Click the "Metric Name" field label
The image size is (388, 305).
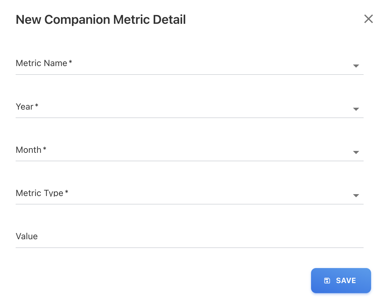tap(41, 63)
